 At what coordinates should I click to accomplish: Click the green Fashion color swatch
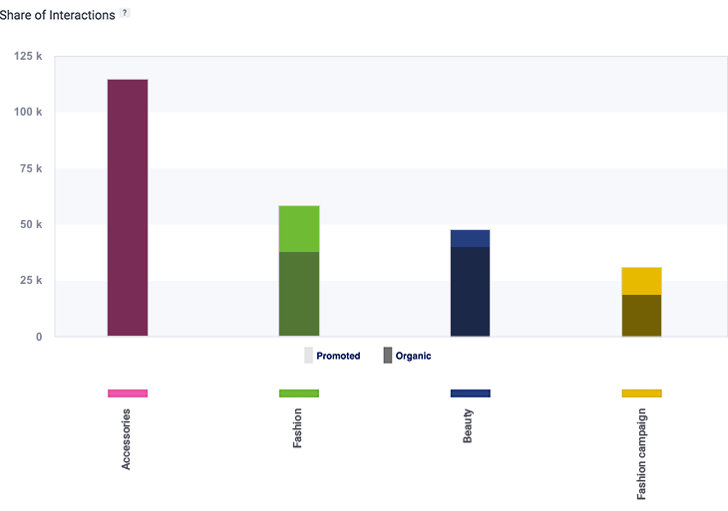[299, 393]
